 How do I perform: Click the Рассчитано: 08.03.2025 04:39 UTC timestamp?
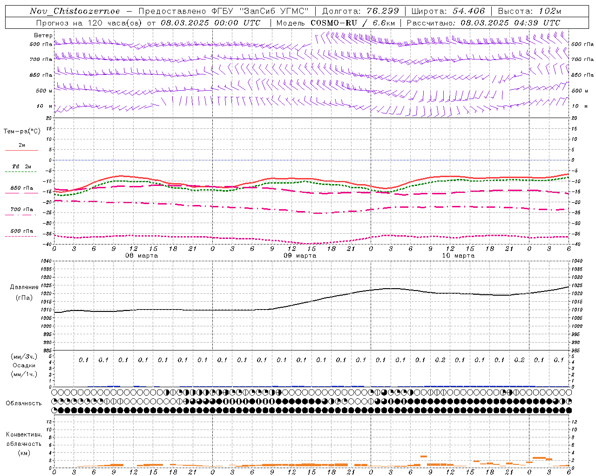483,23
